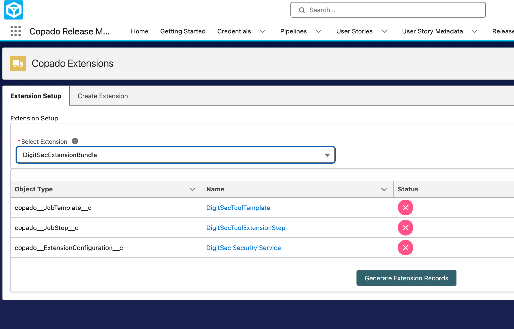The width and height of the screenshot is (514, 329).
Task: Focus the global Search field
Action: 388,10
